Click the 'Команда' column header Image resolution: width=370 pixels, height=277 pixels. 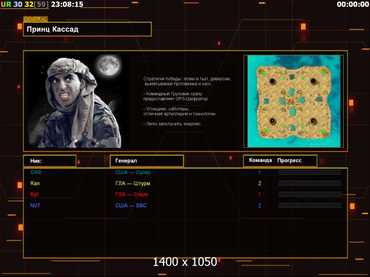pyautogui.click(x=260, y=160)
